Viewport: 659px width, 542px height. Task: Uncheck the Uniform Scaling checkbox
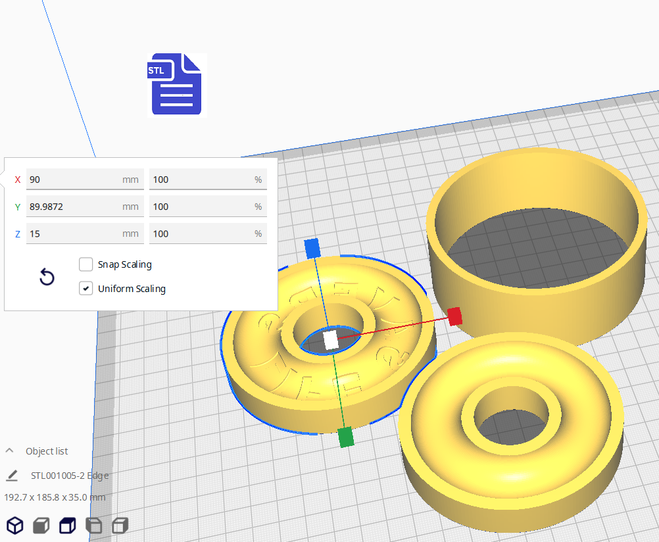pos(86,289)
